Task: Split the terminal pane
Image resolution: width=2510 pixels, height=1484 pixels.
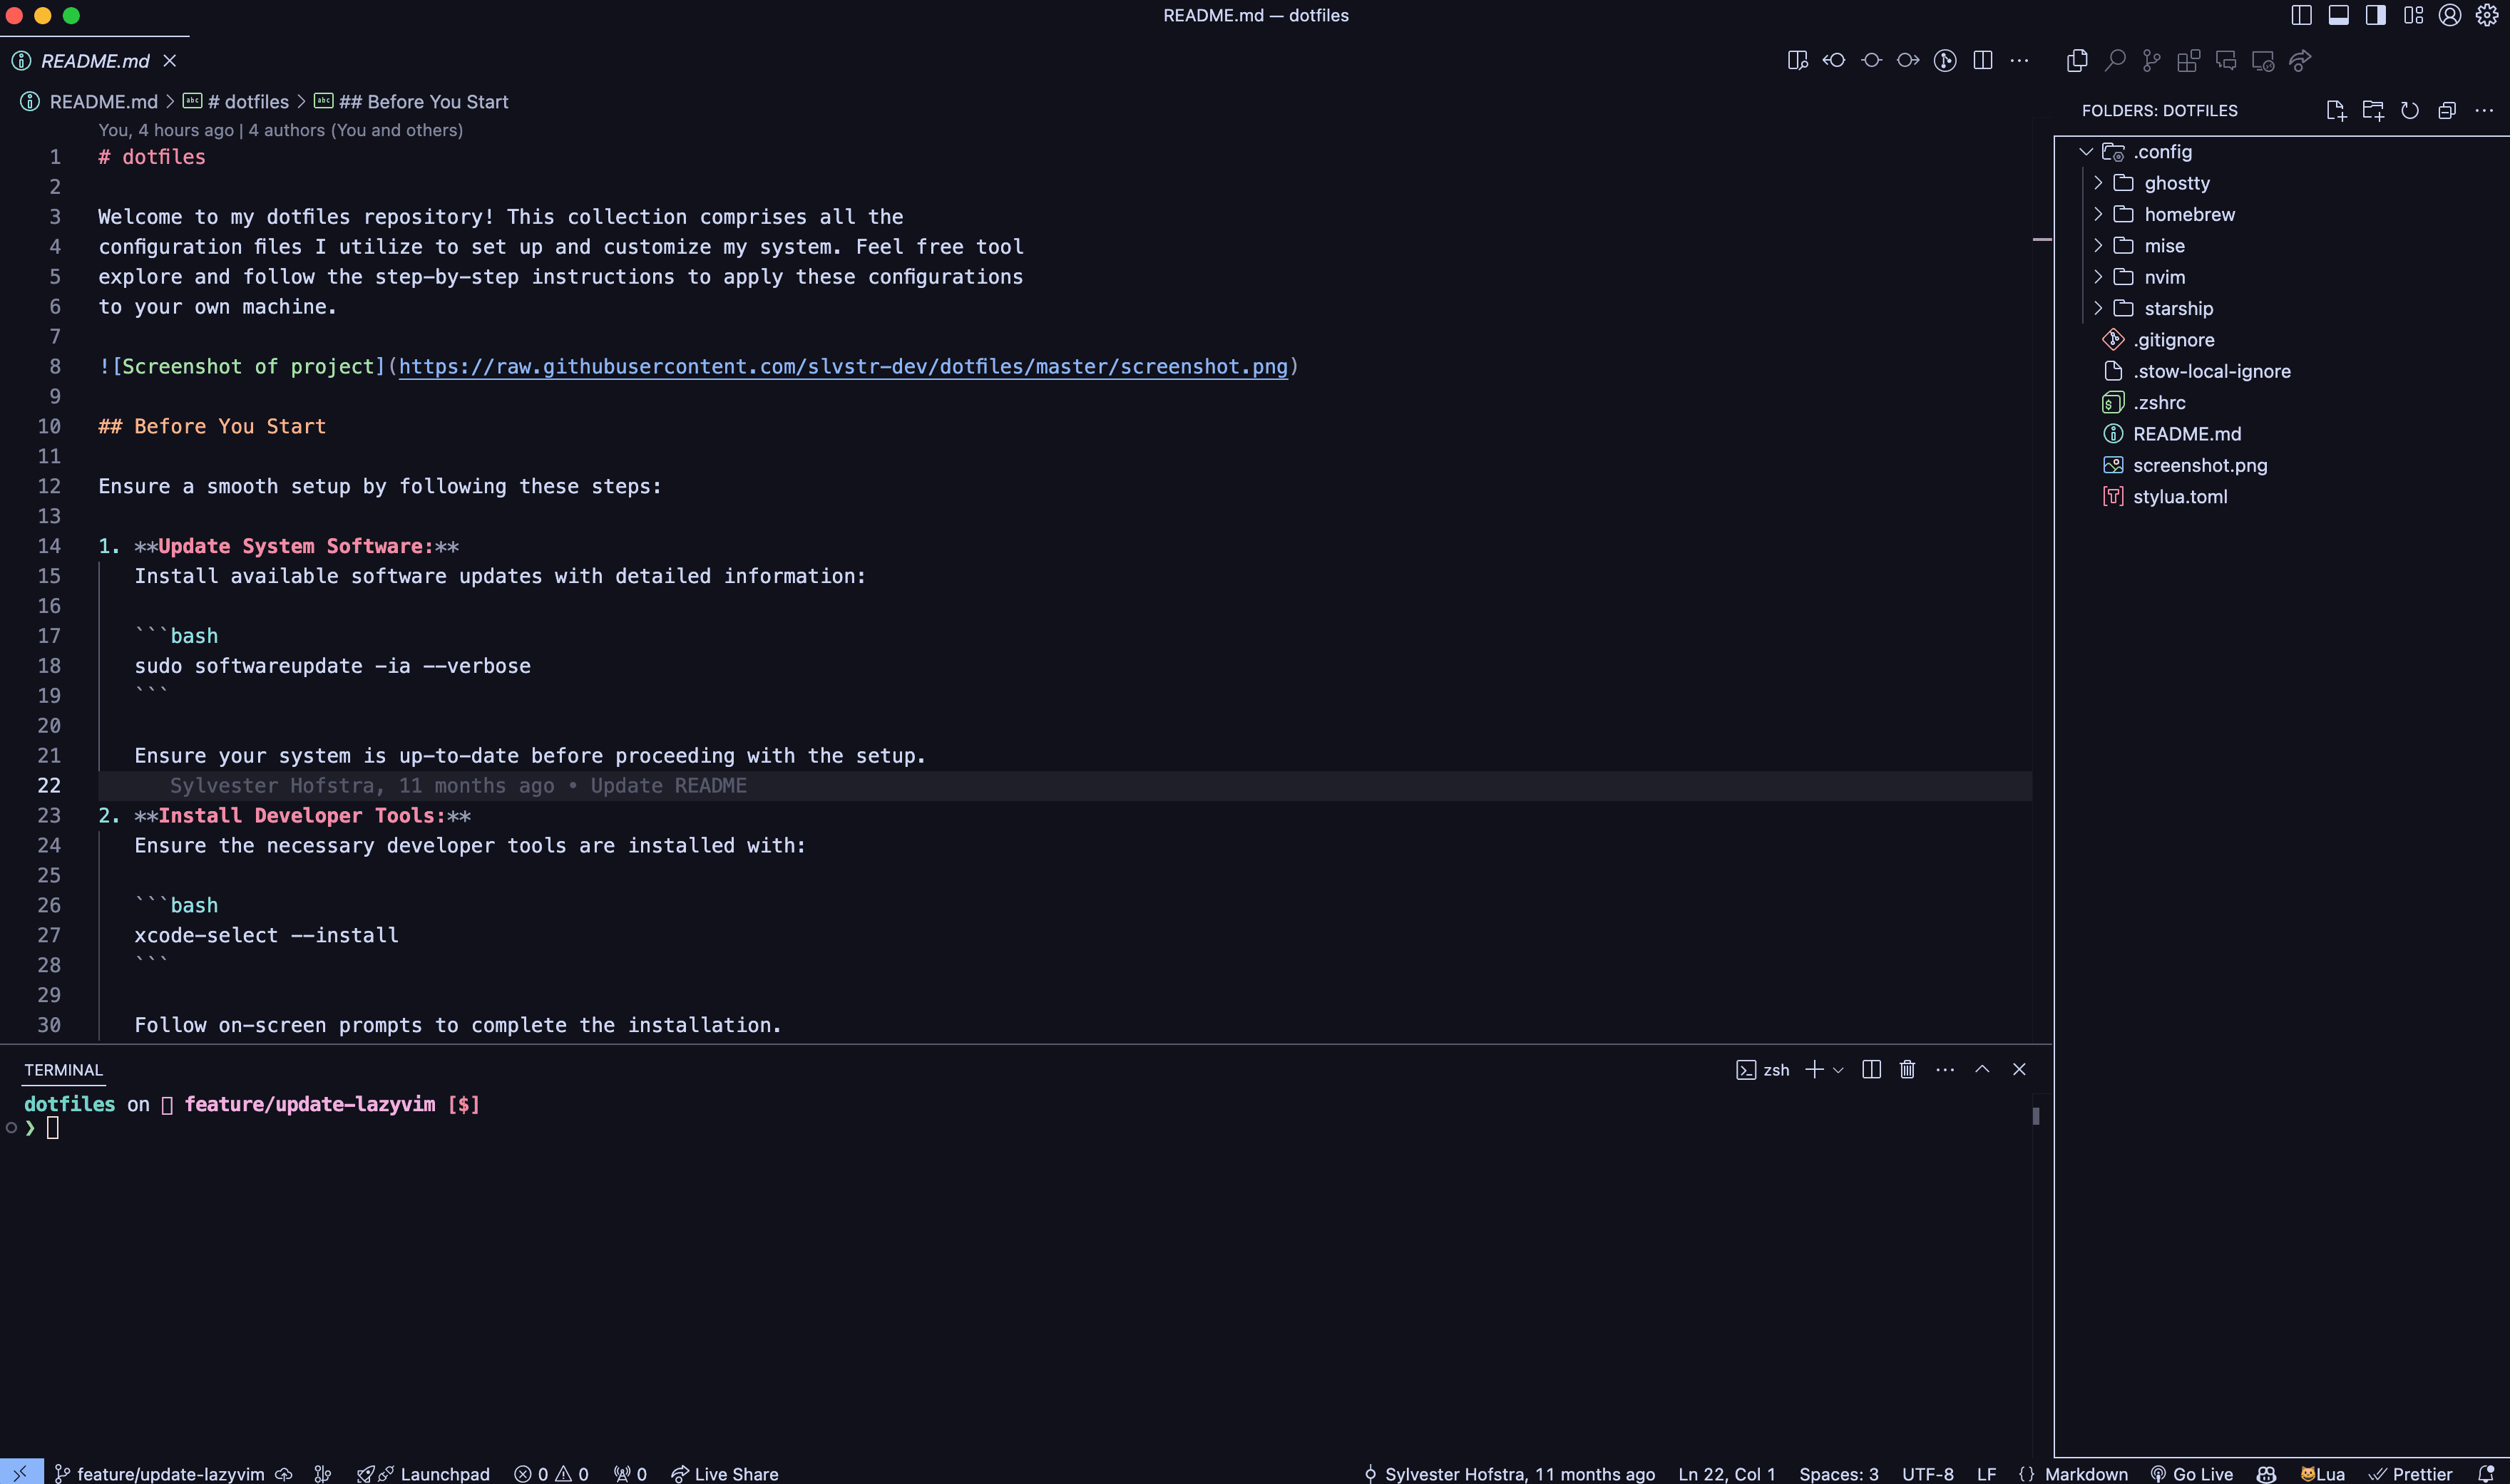Action: pos(1871,1070)
